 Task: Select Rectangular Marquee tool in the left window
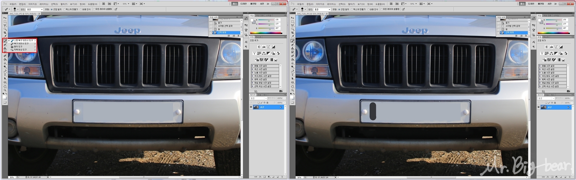pyautogui.click(x=5, y=21)
